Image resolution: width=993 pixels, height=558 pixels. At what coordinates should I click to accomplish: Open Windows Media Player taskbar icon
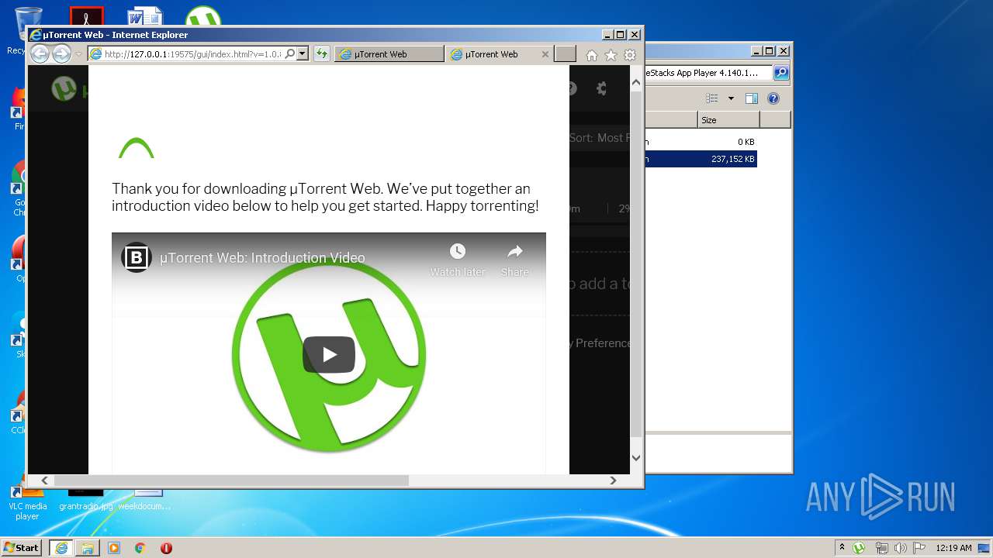114,548
